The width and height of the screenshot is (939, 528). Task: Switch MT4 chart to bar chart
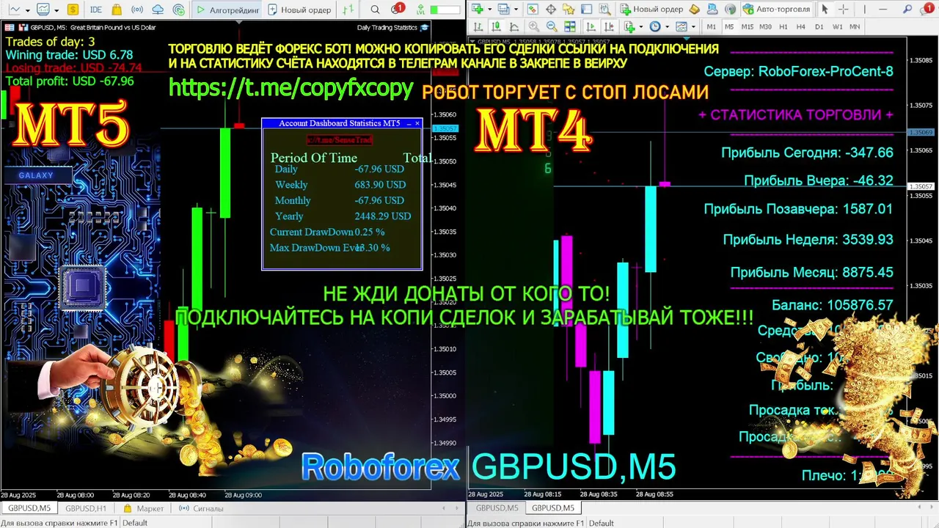click(478, 26)
